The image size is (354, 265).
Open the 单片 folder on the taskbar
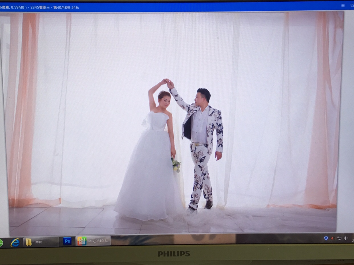(41, 242)
